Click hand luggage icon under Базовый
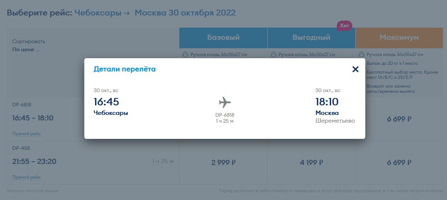The width and height of the screenshot is (447, 200). 186,55
